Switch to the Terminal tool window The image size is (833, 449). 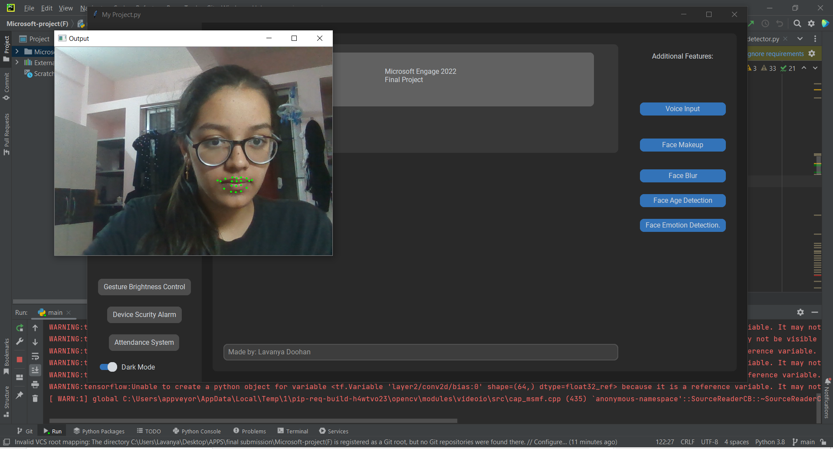click(297, 431)
